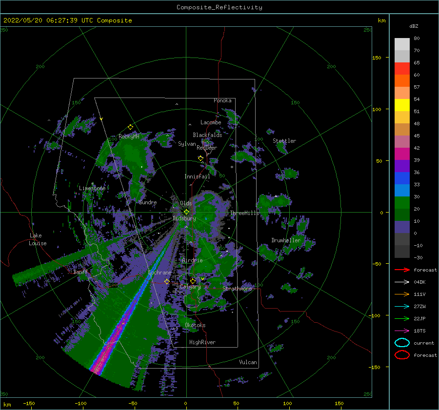Click the Calgary city label
439x410 pixels.
click(x=190, y=287)
